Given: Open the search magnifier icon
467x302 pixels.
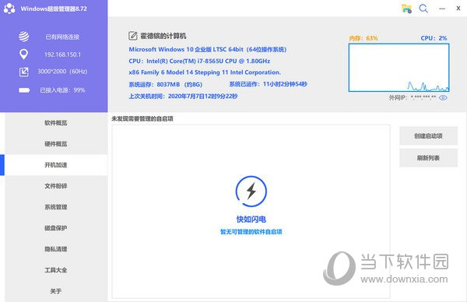Looking at the screenshot, I should [423, 9].
